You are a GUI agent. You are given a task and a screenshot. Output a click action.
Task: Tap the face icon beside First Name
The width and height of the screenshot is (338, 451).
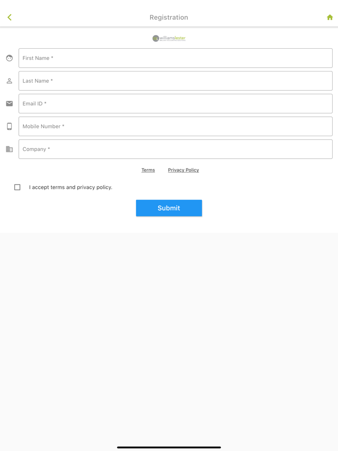[9, 58]
